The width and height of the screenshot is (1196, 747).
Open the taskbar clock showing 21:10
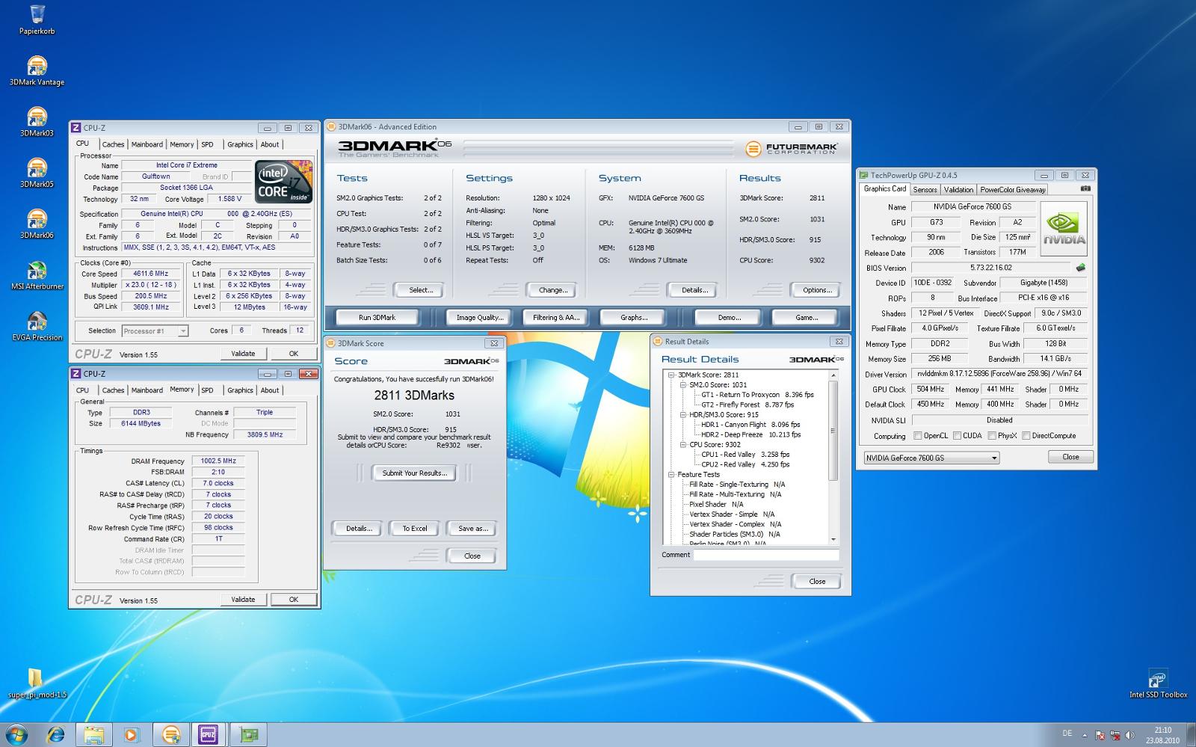click(1162, 735)
